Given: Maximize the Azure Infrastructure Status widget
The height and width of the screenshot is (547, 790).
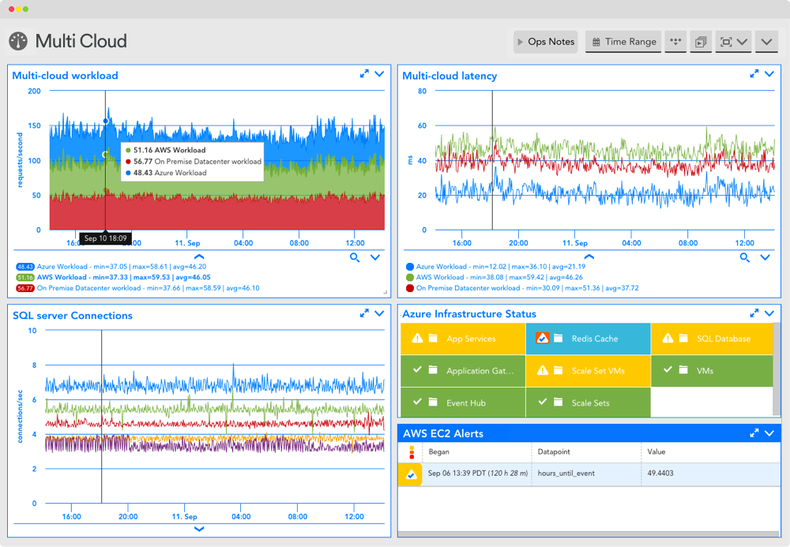Looking at the screenshot, I should (x=754, y=313).
